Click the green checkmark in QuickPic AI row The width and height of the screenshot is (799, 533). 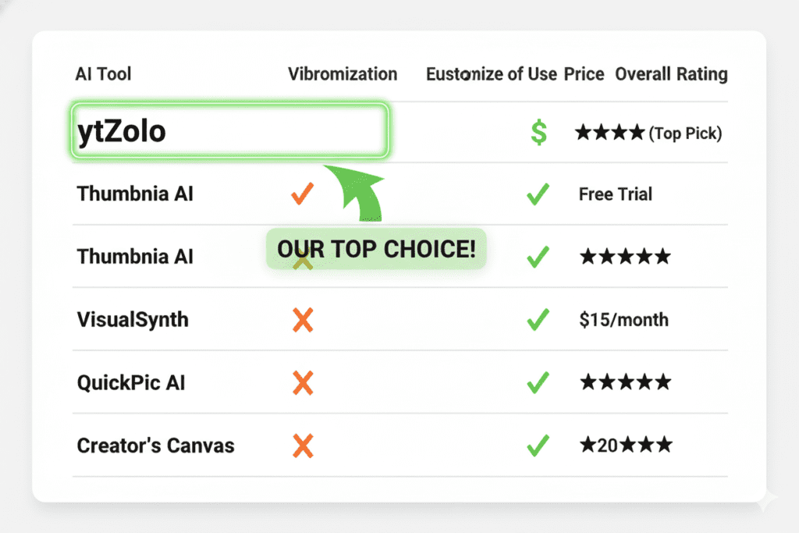point(538,382)
